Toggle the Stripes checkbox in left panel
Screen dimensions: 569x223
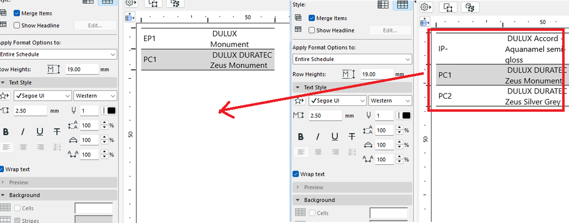coord(18,221)
